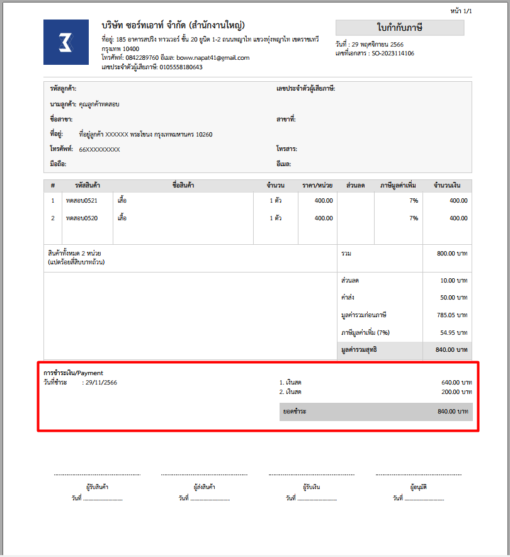Click the จำนวนเงิน column header
The width and height of the screenshot is (510, 557).
coord(447,186)
